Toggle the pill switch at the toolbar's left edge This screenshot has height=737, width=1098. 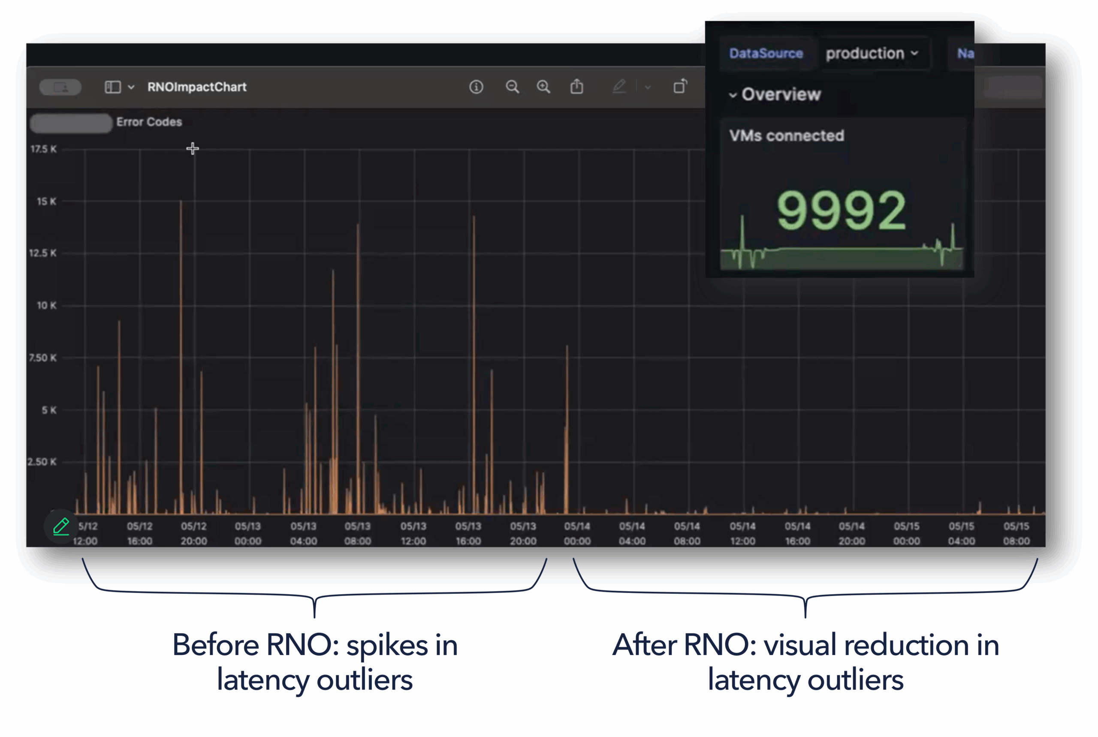pyautogui.click(x=60, y=87)
